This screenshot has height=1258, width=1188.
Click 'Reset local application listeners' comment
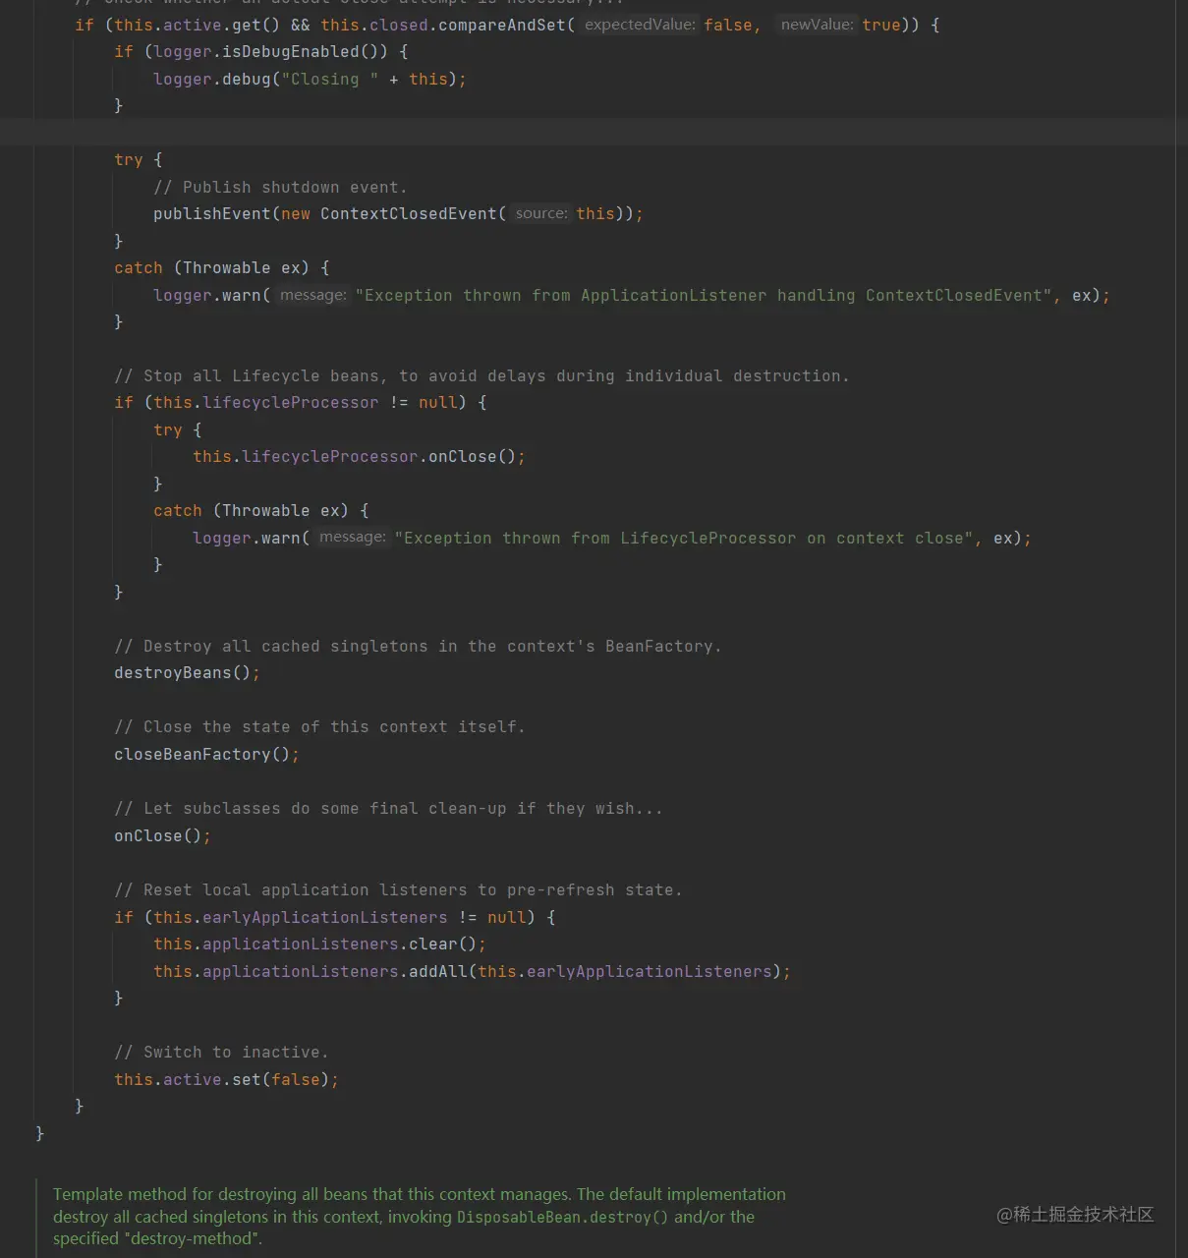pos(398,889)
